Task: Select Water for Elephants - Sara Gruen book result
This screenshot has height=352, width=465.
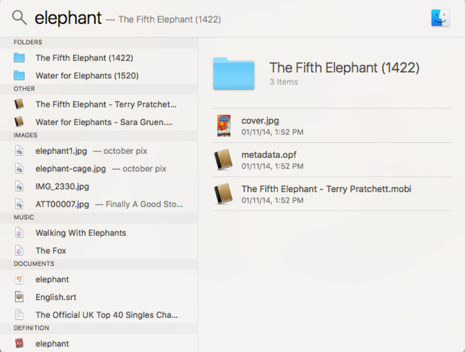Action: (104, 122)
